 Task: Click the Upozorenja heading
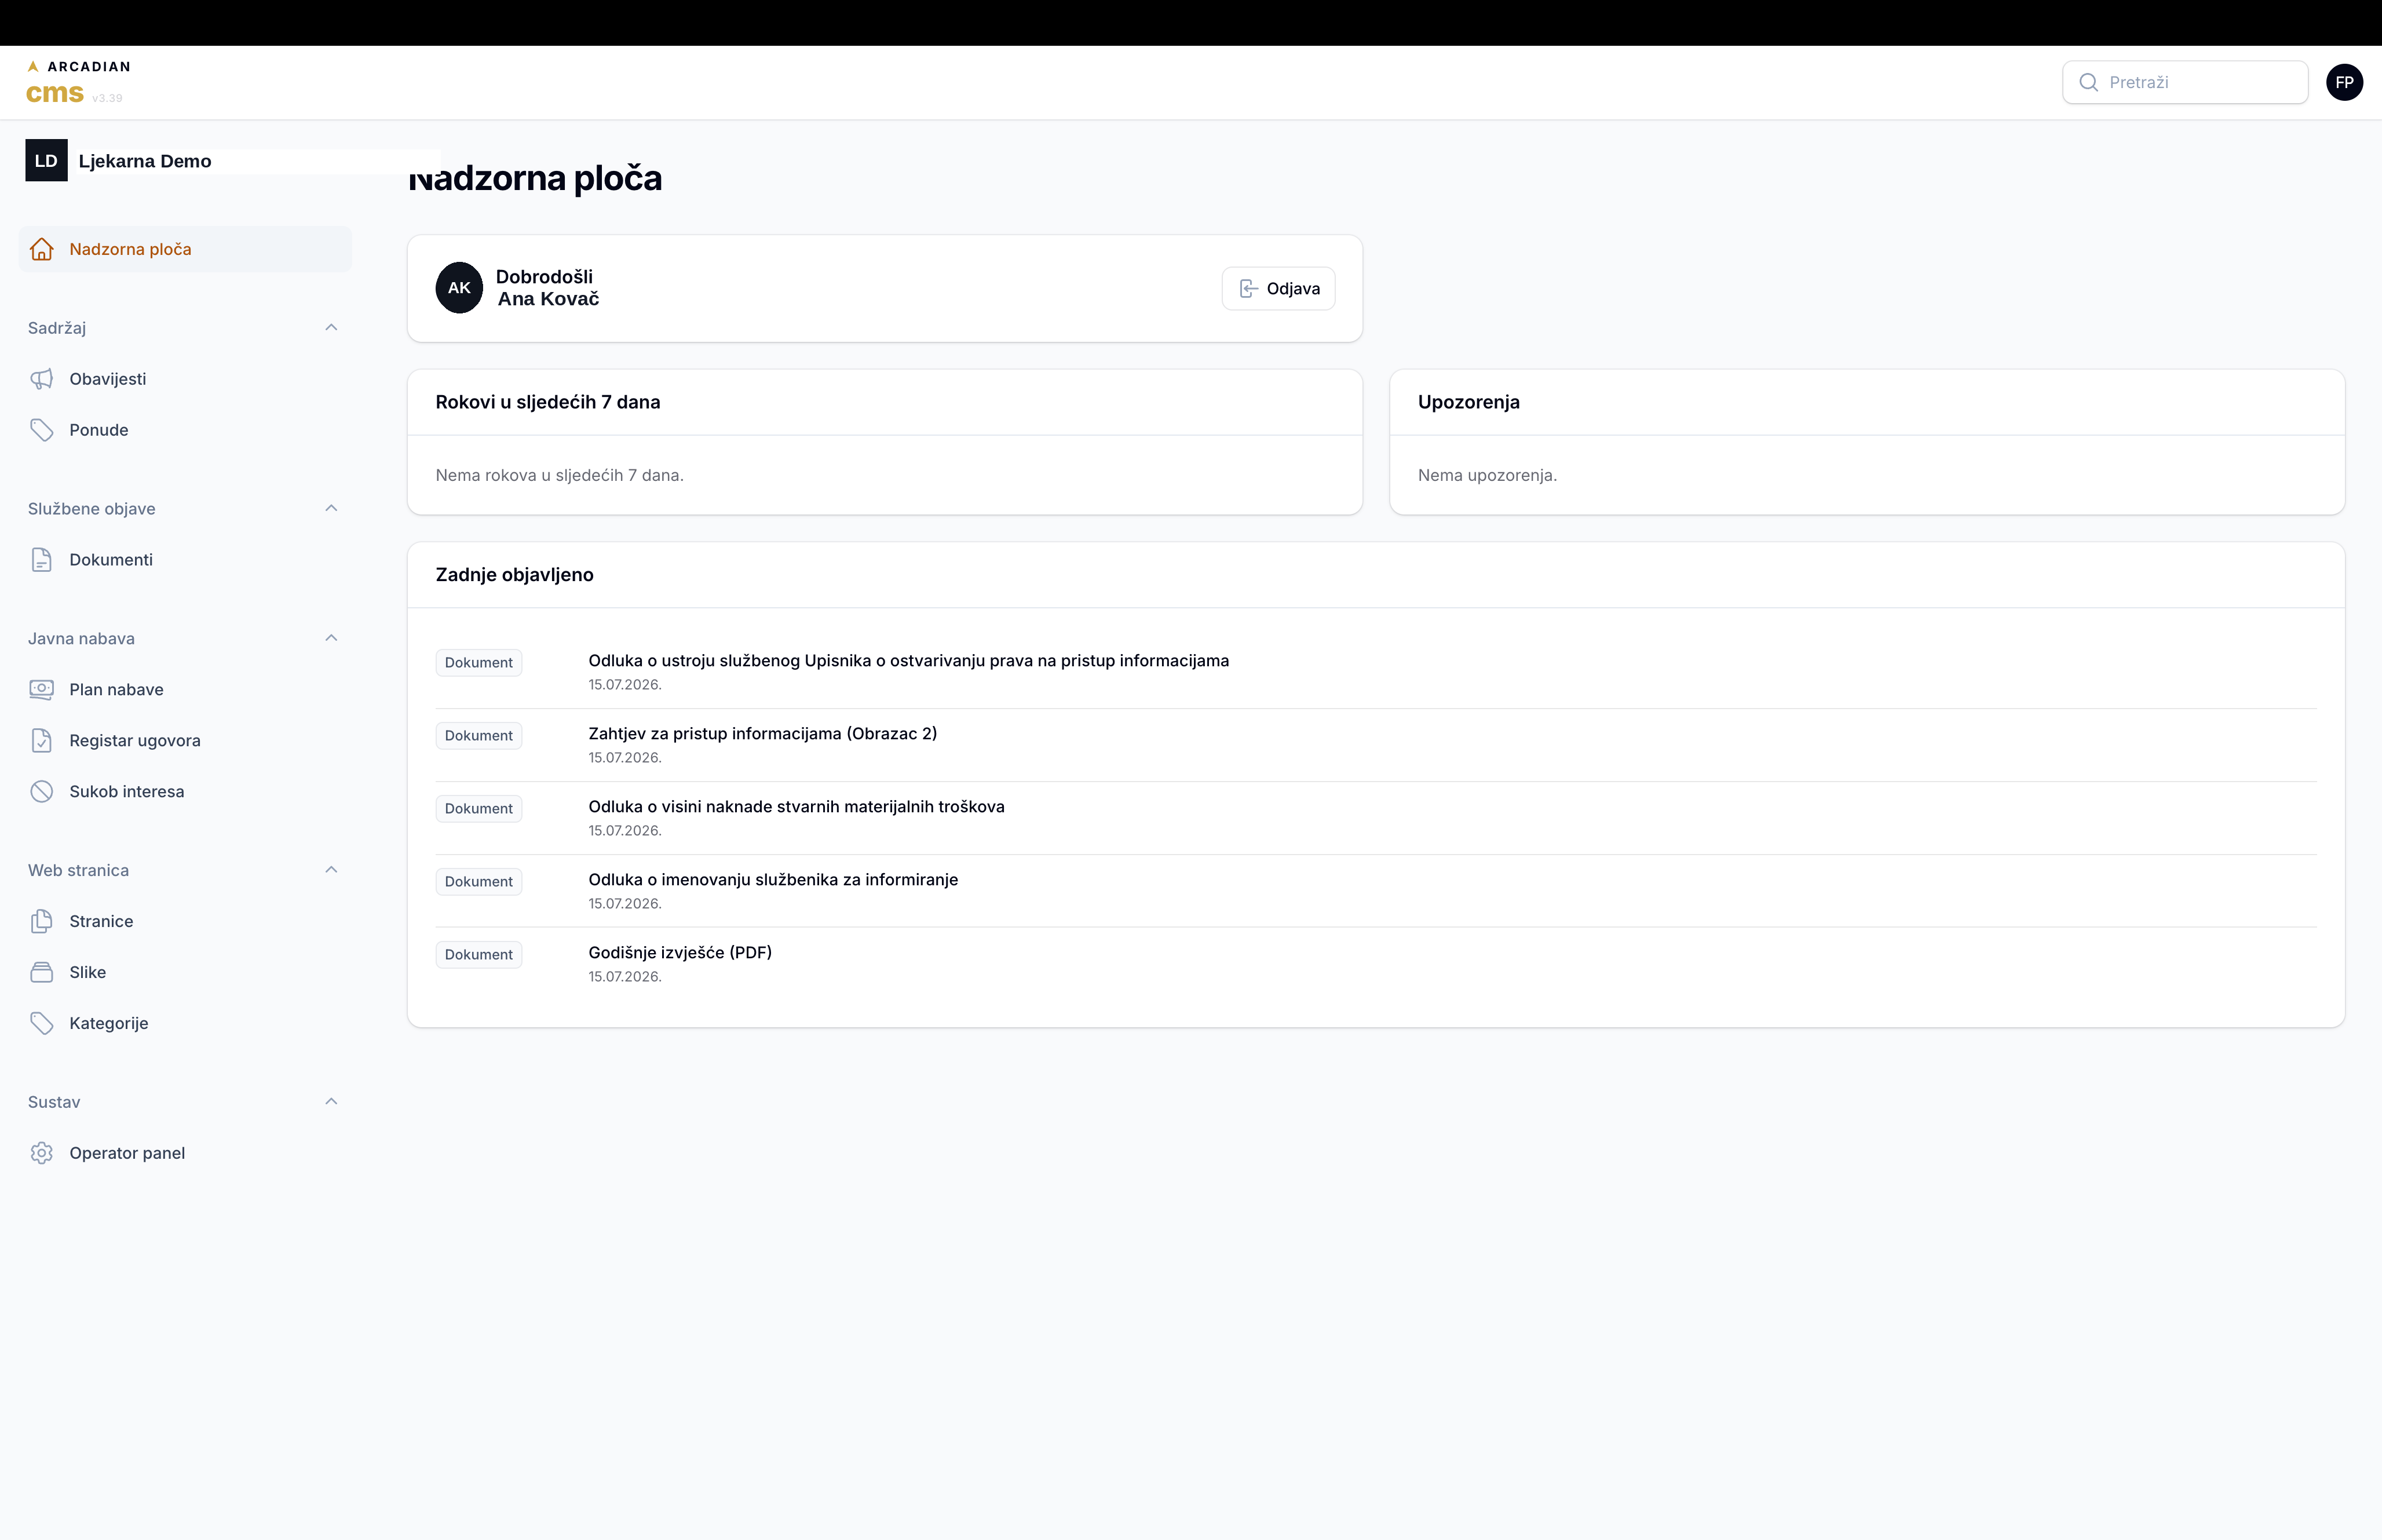pyautogui.click(x=1468, y=402)
